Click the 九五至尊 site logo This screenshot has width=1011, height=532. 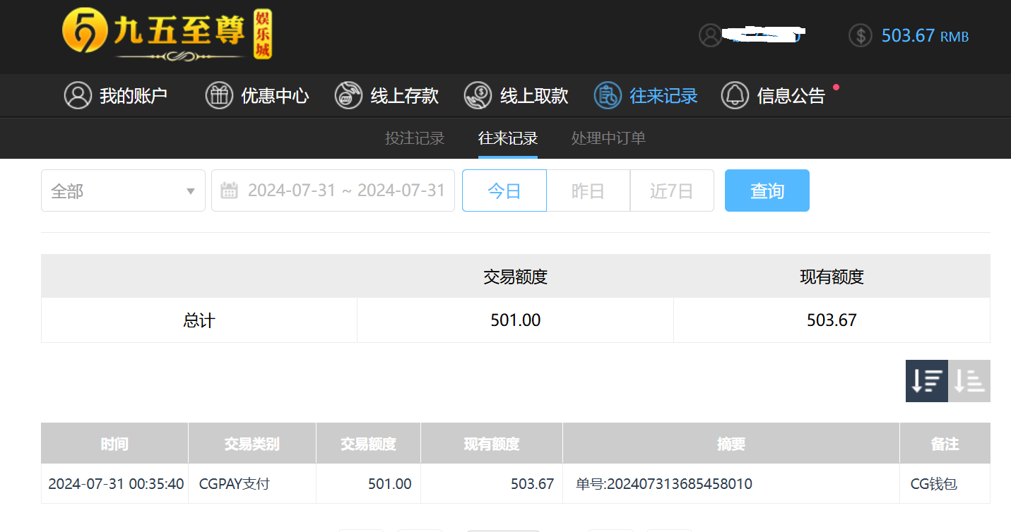(167, 34)
